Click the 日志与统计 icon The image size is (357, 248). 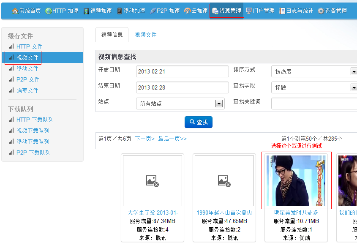(282, 11)
